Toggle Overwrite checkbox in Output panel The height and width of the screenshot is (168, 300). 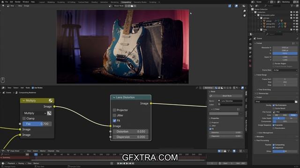274,125
